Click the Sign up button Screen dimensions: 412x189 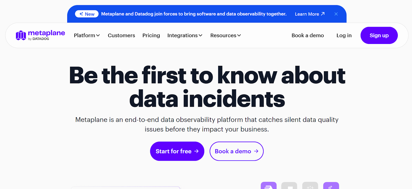pos(379,35)
